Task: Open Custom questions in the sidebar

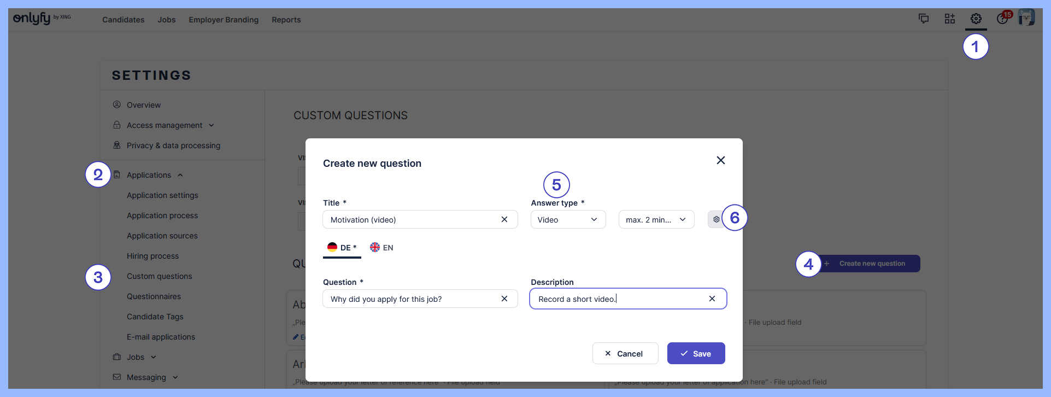Action: (x=159, y=276)
